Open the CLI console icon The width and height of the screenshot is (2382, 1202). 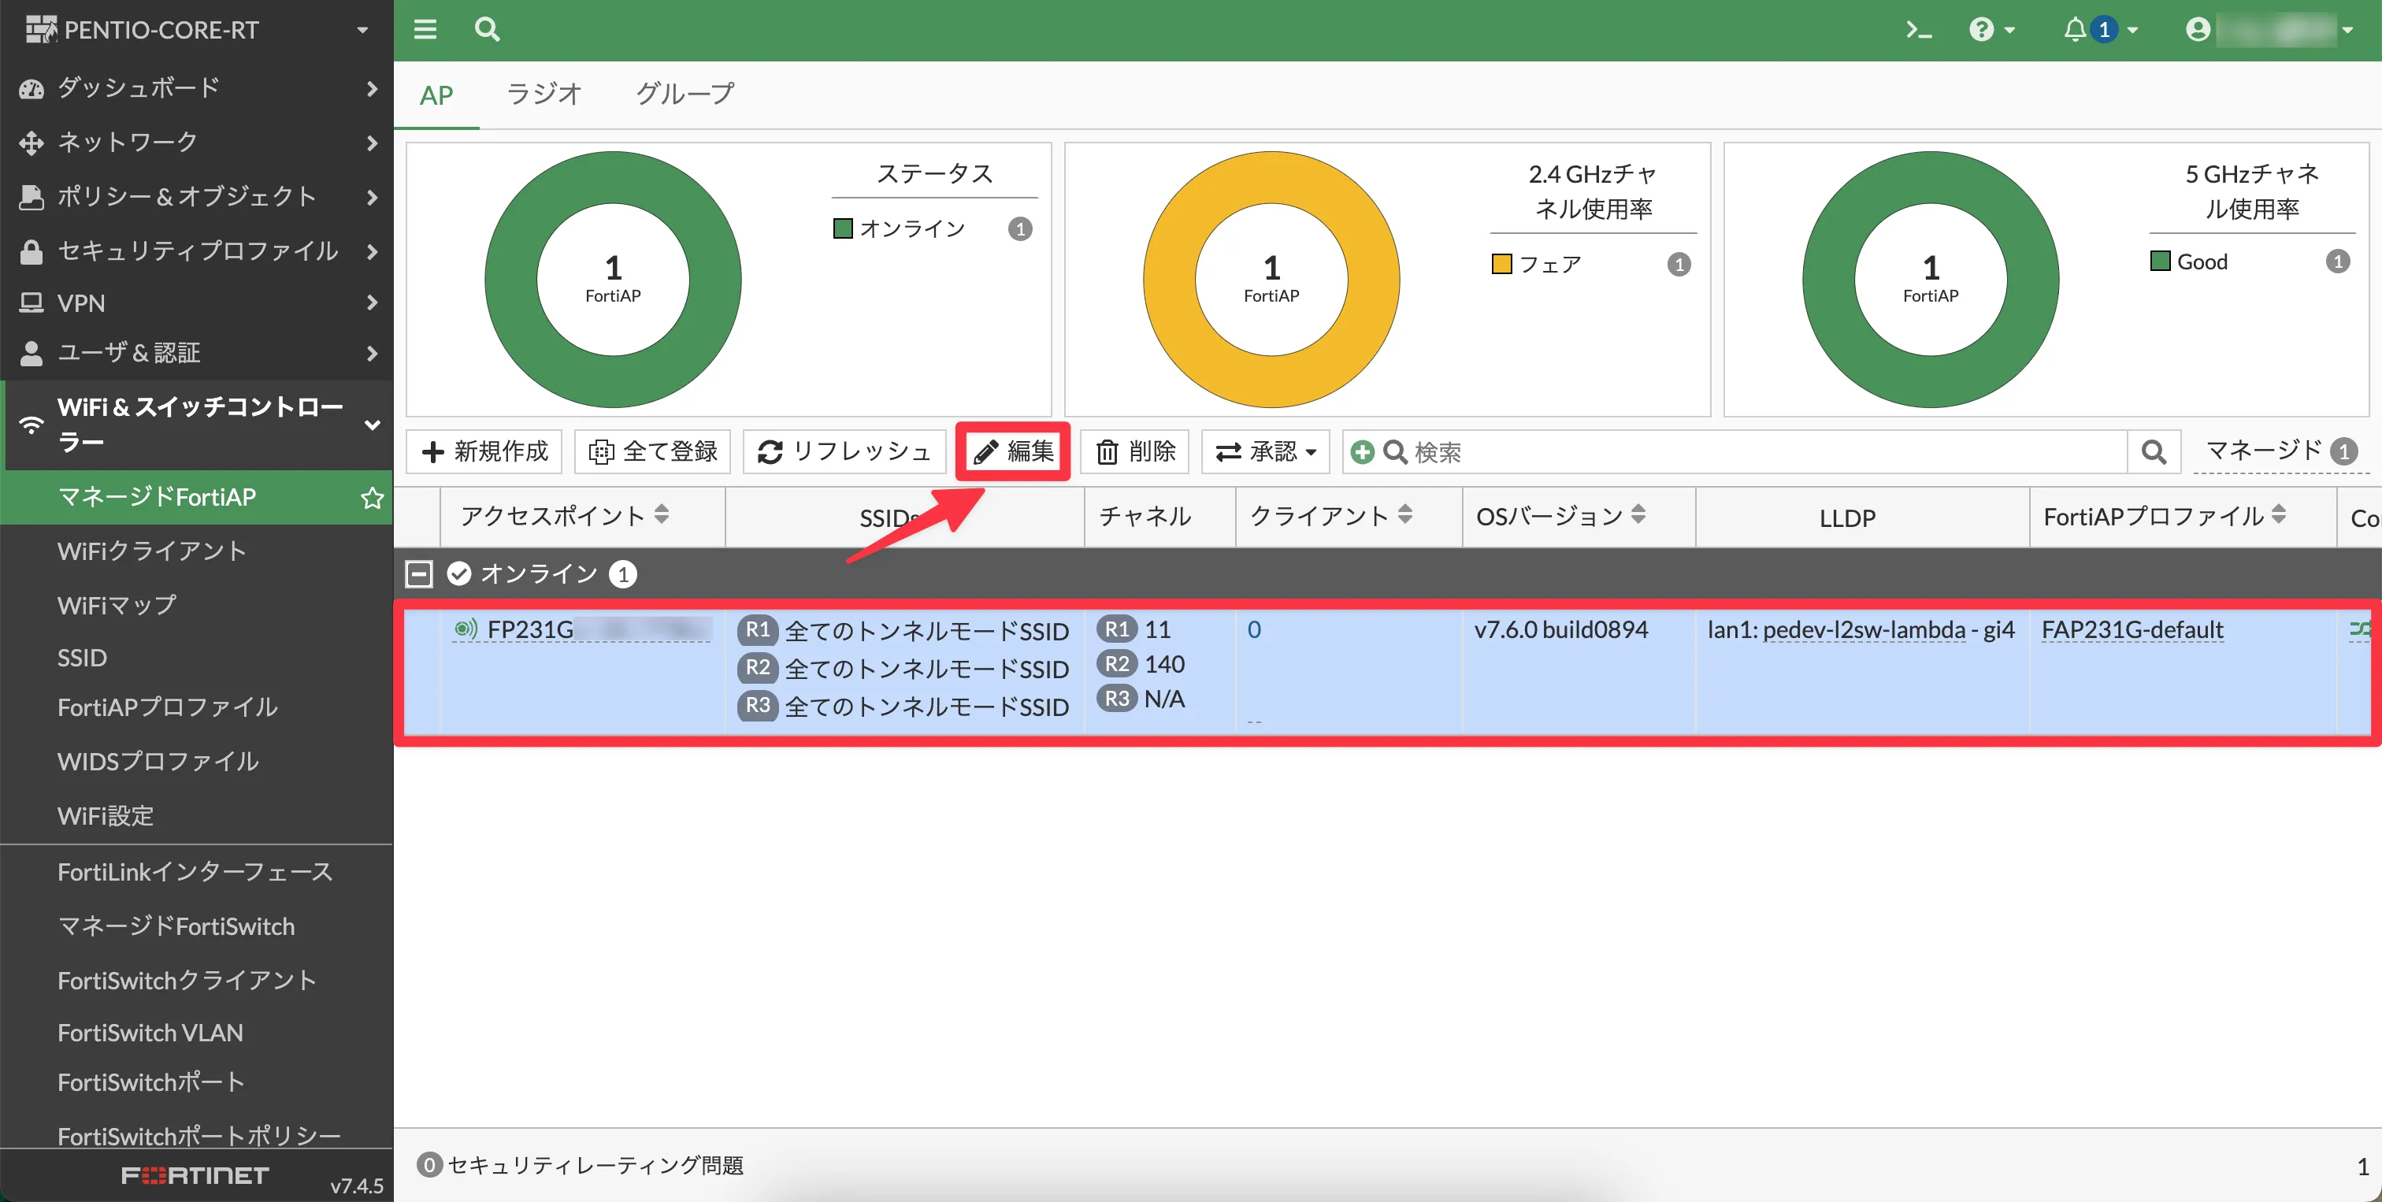coord(1919,31)
